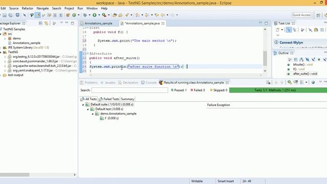Viewport: 327px width, 184px height.
Task: Toggle the highlighted Mark Occurrences toolbar button
Action: click(37, 15)
